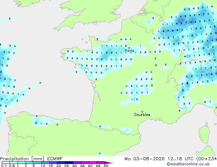Screen dimensions: 217x167
Task: Select the 10–15 mm legend swatch
Action: pos(46,163)
